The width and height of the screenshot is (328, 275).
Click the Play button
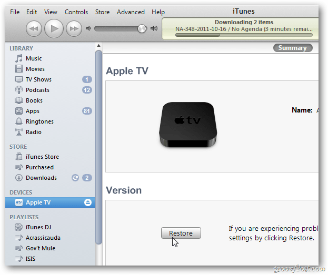(x=54, y=28)
